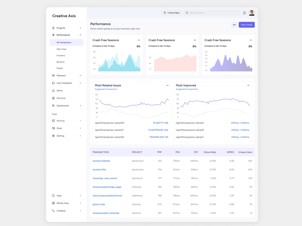The width and height of the screenshot is (302, 226).
Task: Open the /empowerplant/login_page transaction link
Action: [107, 187]
